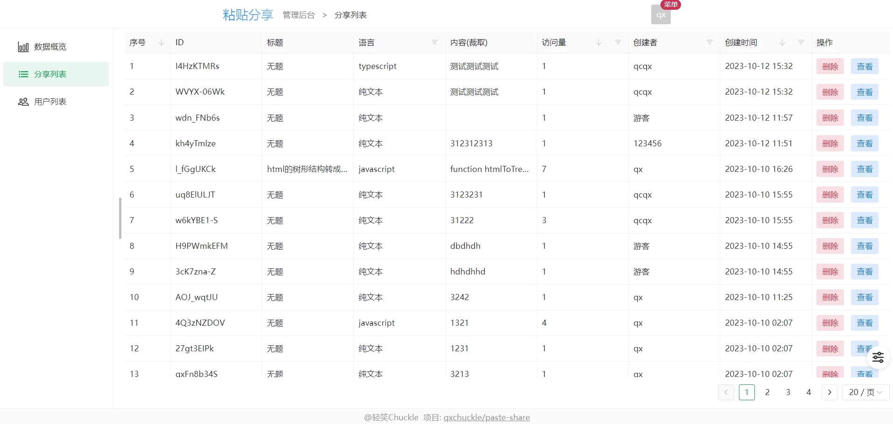This screenshot has width=893, height=424.
Task: Open 数据概览 menu item
Action: pos(56,47)
